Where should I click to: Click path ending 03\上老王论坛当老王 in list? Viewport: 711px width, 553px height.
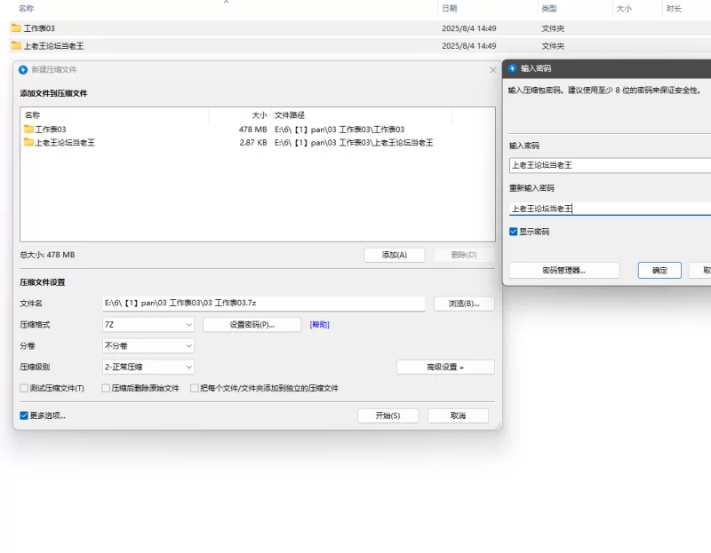coord(354,142)
